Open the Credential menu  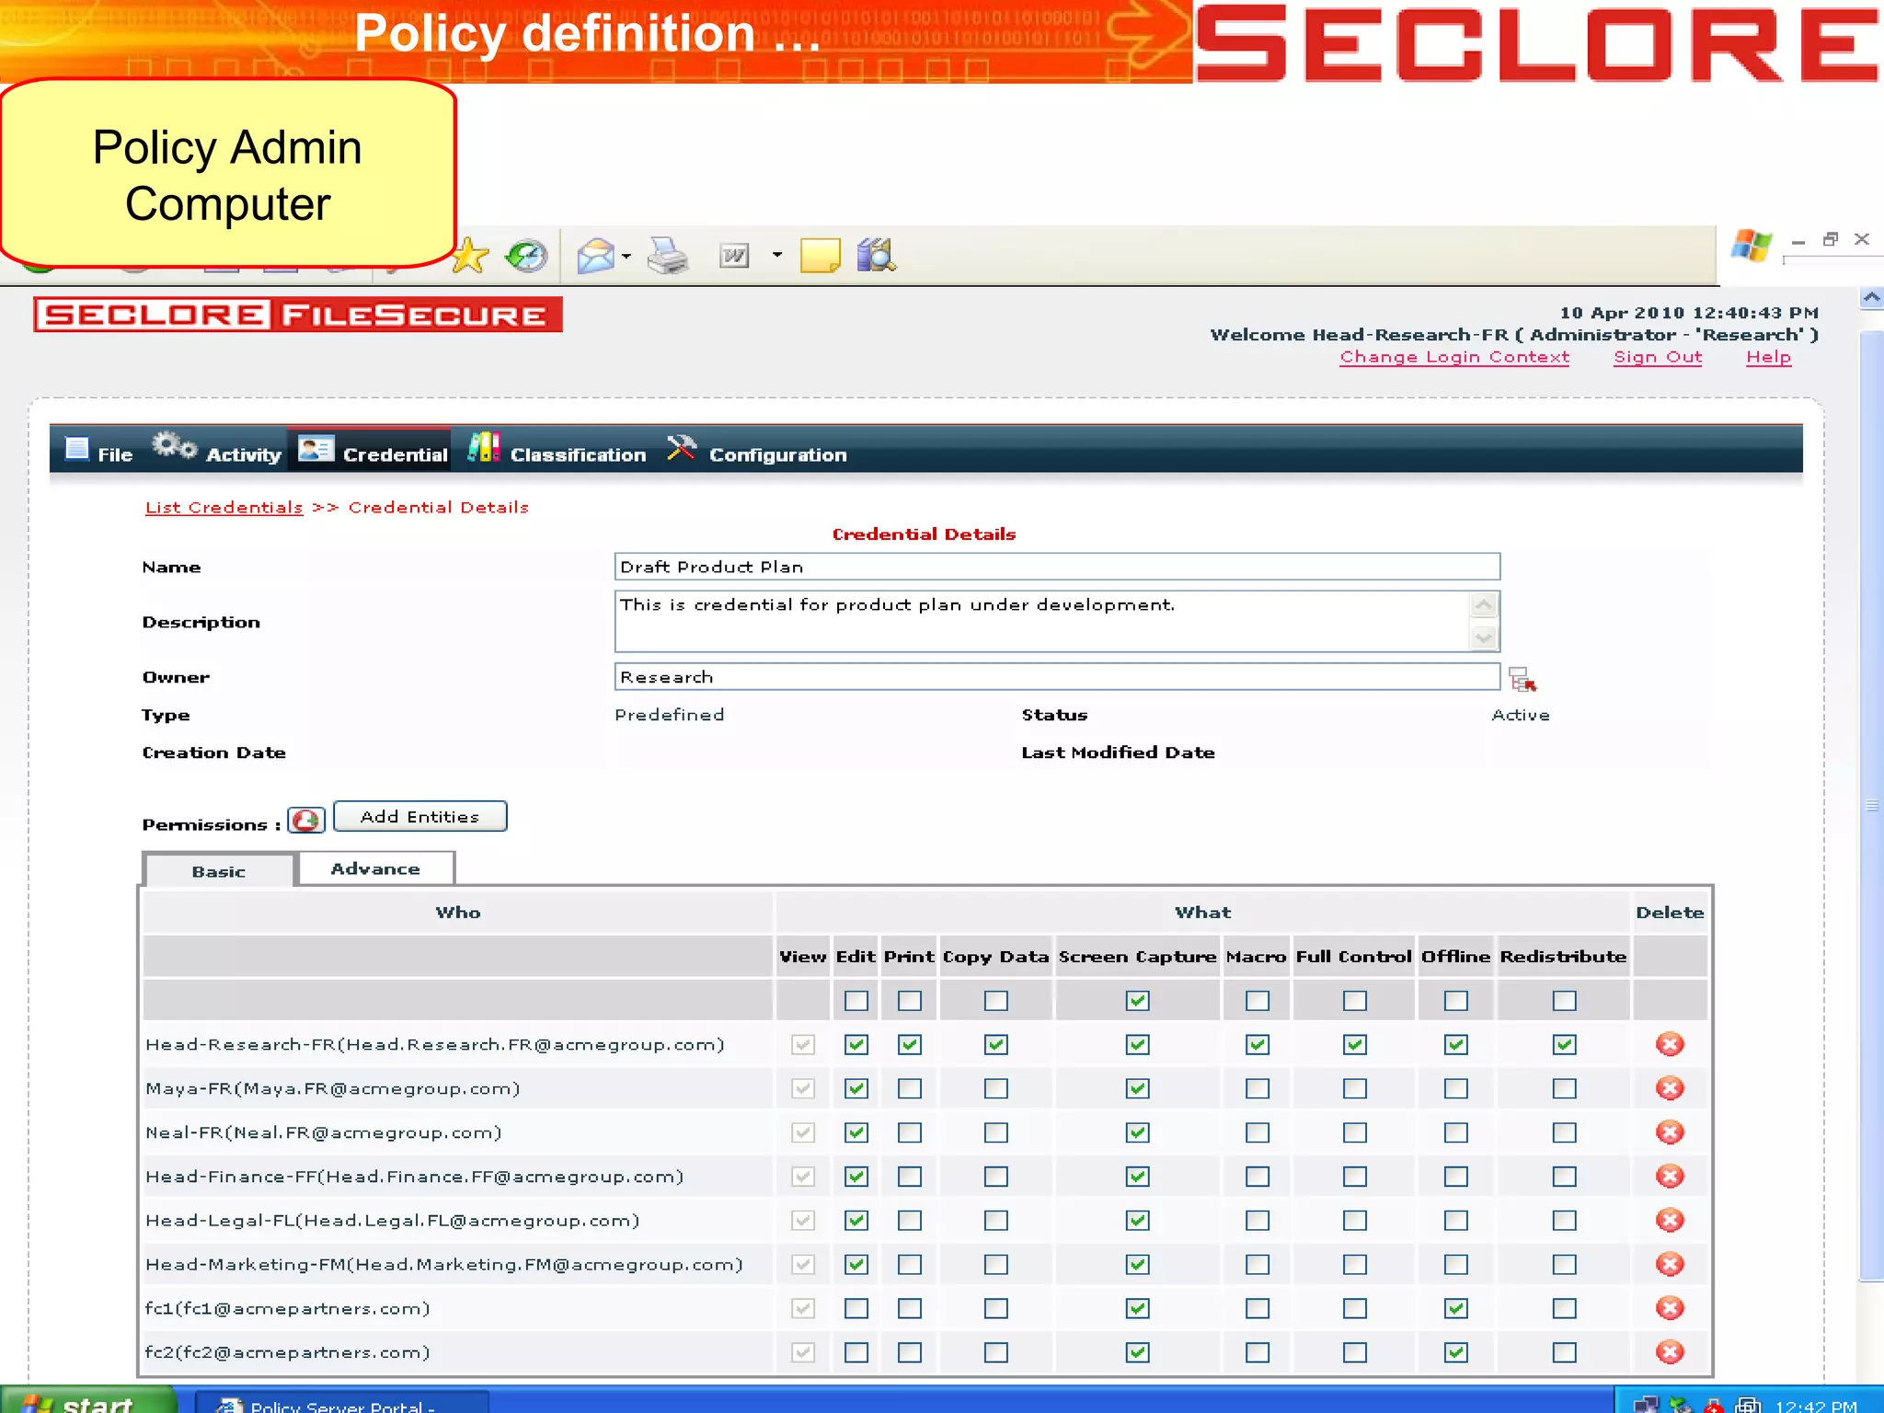point(372,451)
